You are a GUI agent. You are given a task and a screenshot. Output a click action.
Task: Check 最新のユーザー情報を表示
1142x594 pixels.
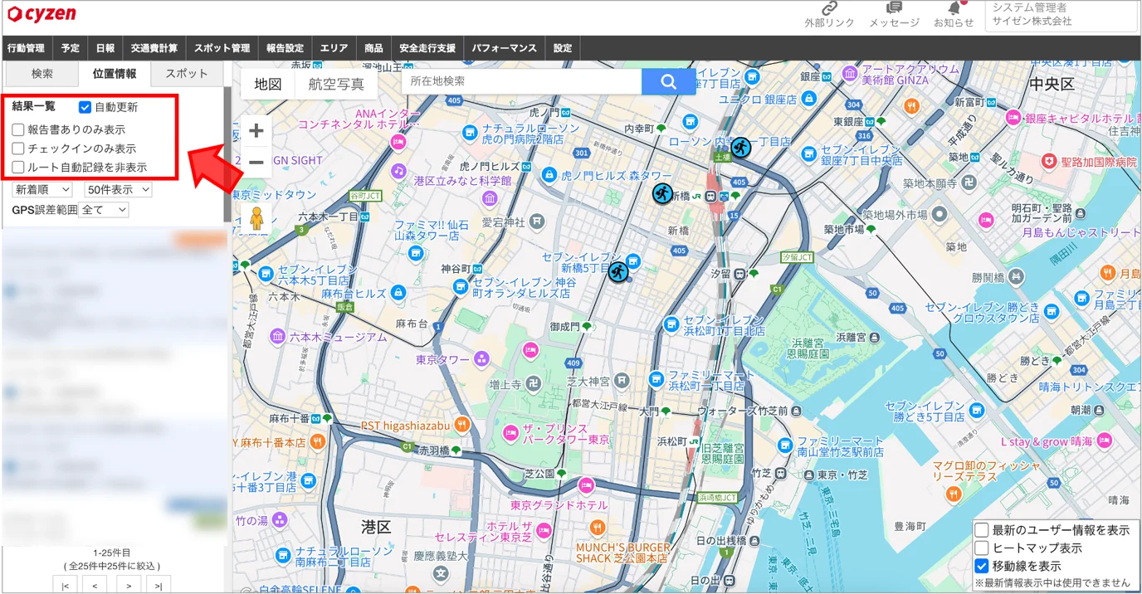click(982, 530)
